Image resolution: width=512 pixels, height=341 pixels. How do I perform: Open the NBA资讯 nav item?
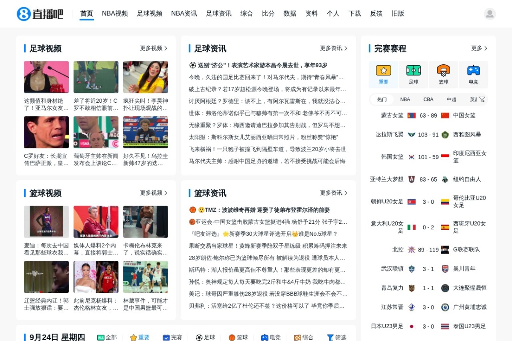[184, 14]
